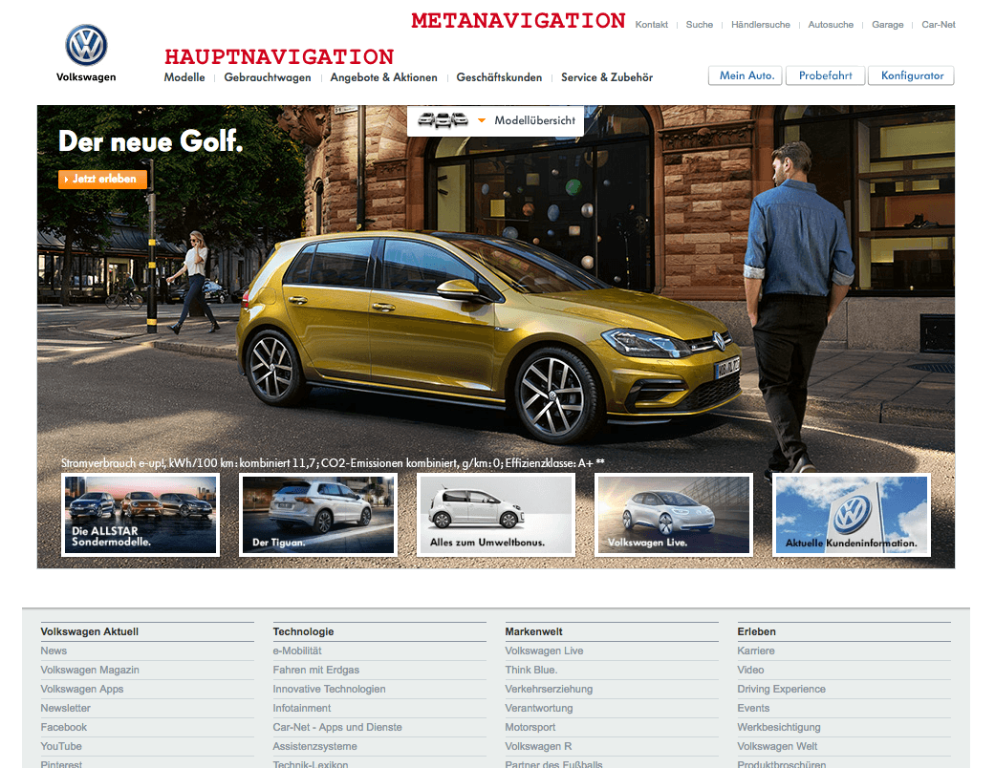View the Volkswagen Live thumbnail
The width and height of the screenshot is (995, 768).
click(673, 515)
